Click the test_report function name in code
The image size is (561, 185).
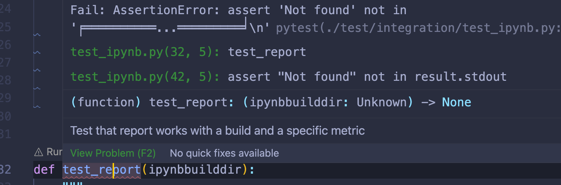coord(101,170)
